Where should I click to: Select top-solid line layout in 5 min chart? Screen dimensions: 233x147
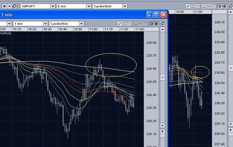pos(214,6)
